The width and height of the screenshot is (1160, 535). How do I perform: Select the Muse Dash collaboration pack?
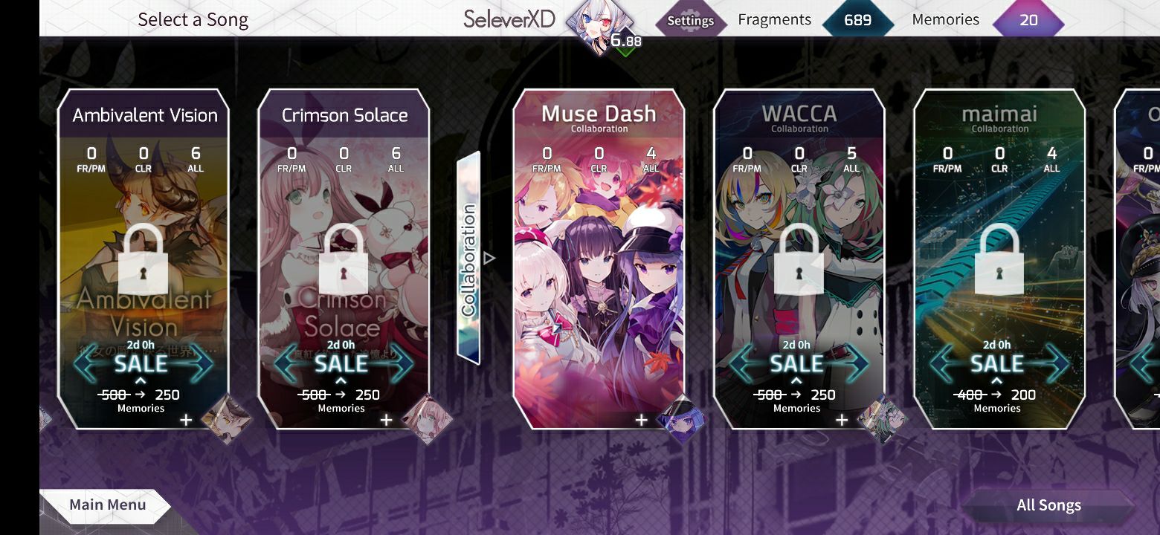click(x=599, y=259)
